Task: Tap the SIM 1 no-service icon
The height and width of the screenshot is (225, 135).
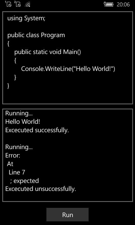Action: (8, 4)
